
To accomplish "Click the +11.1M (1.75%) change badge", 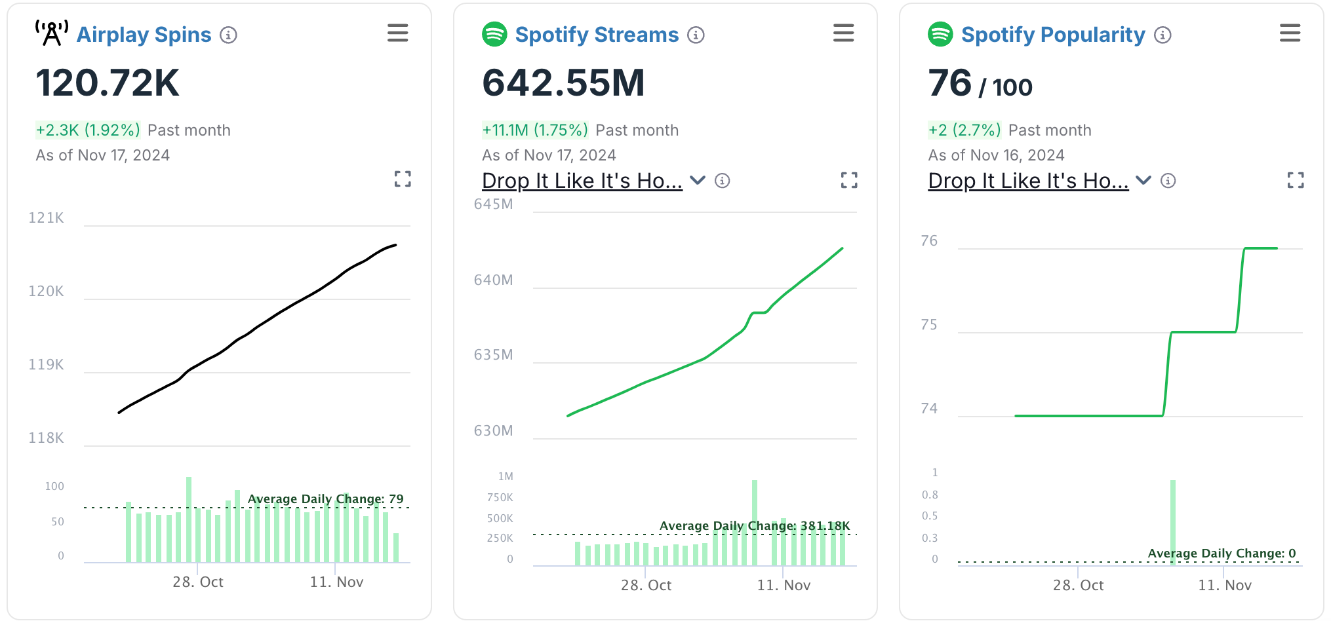I will (x=535, y=130).
